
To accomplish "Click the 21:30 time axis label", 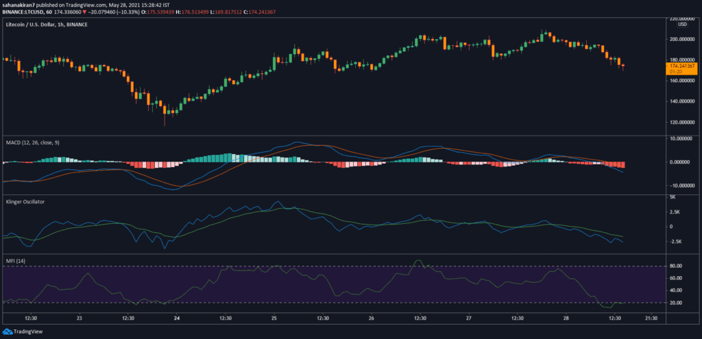I will point(651,318).
